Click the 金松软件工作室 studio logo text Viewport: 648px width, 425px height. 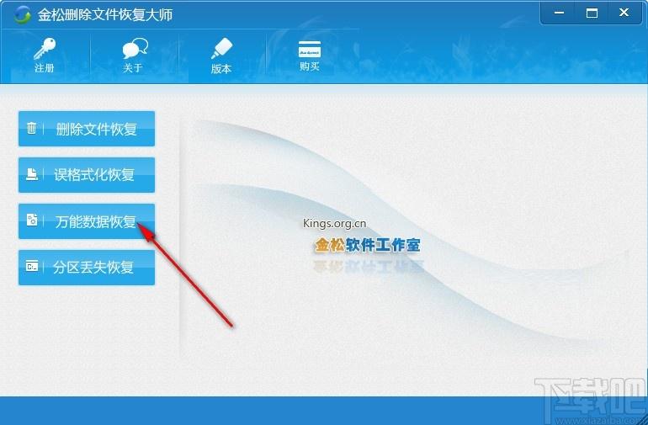pyautogui.click(x=368, y=245)
